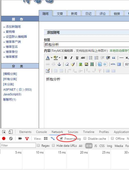
Task: Select the 新闻 tab
Action: pyautogui.click(x=74, y=13)
